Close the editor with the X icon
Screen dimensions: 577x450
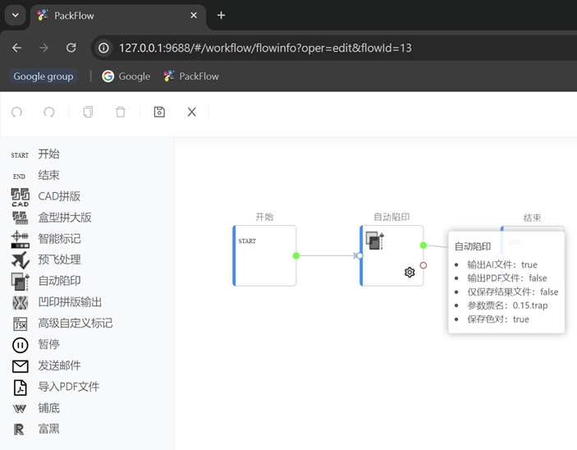(191, 112)
